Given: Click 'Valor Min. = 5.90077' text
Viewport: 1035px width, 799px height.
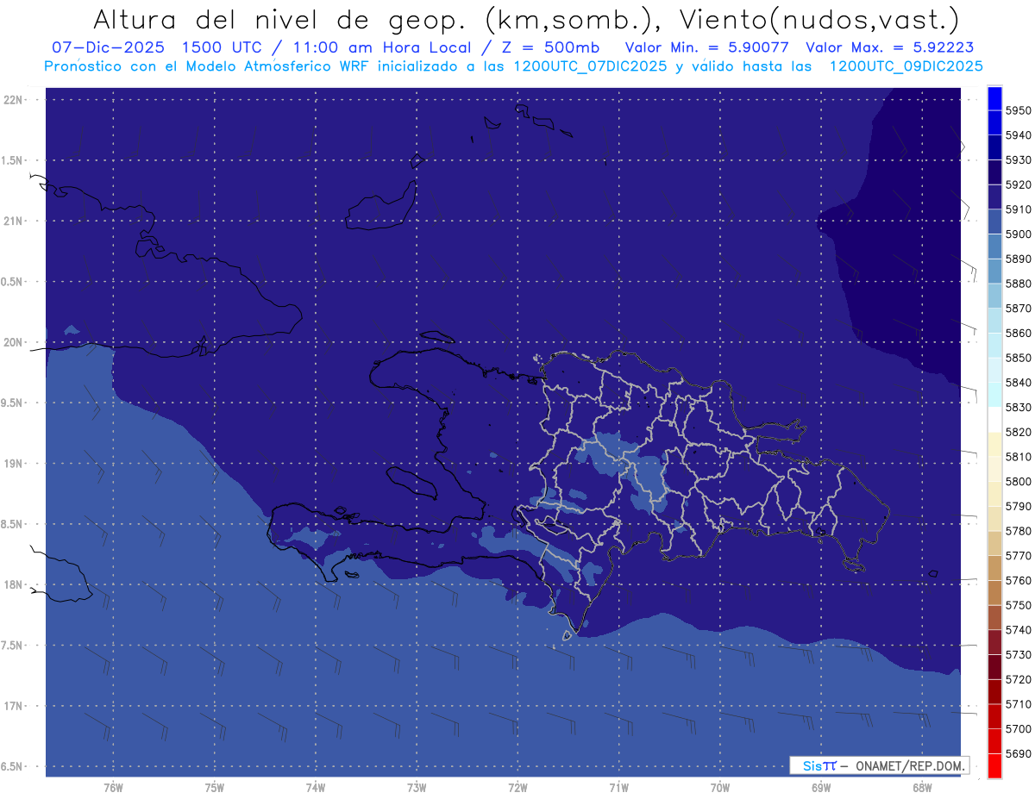Looking at the screenshot, I should 706,47.
